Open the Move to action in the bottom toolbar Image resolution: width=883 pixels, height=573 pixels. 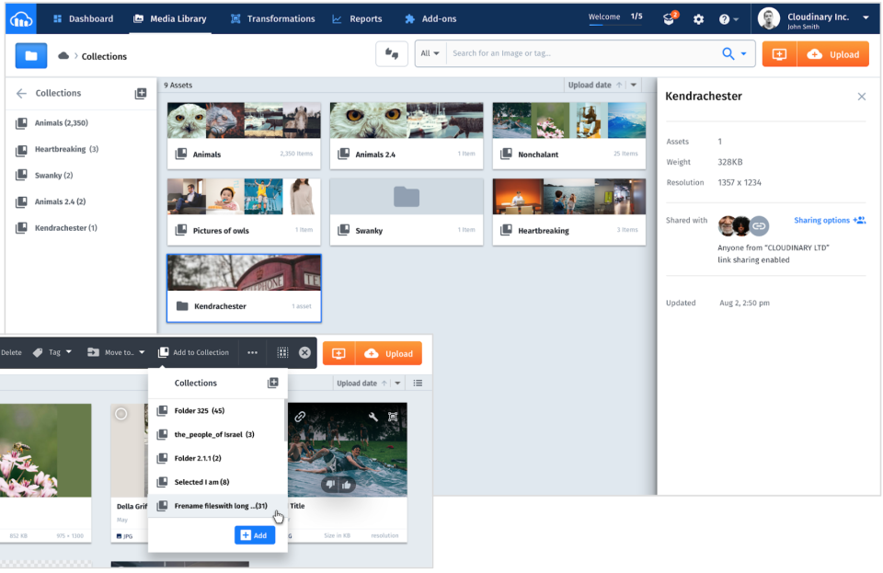tap(115, 352)
